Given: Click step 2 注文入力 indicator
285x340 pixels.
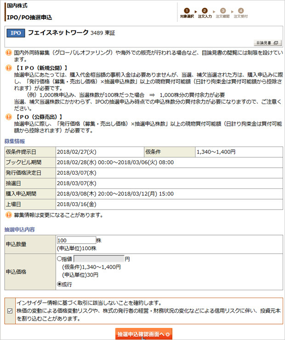Looking at the screenshot, I should [205, 13].
